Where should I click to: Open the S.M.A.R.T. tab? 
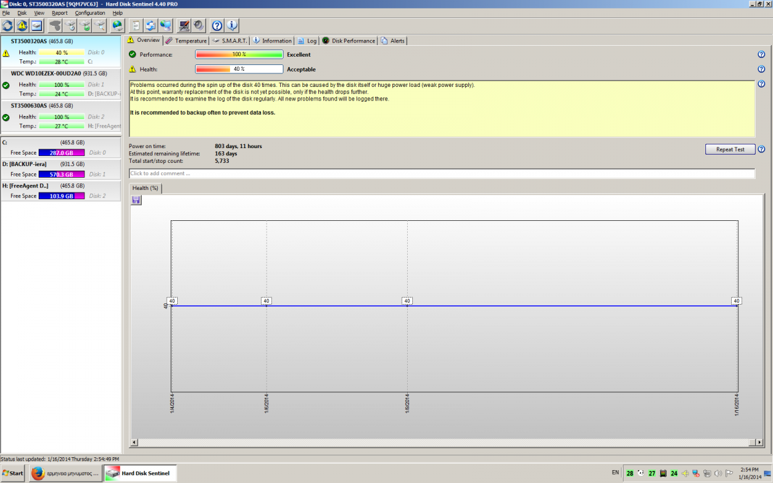[x=230, y=41]
